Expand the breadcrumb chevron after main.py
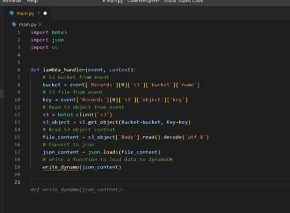Screen dimensions: 290x213 [x=40, y=24]
